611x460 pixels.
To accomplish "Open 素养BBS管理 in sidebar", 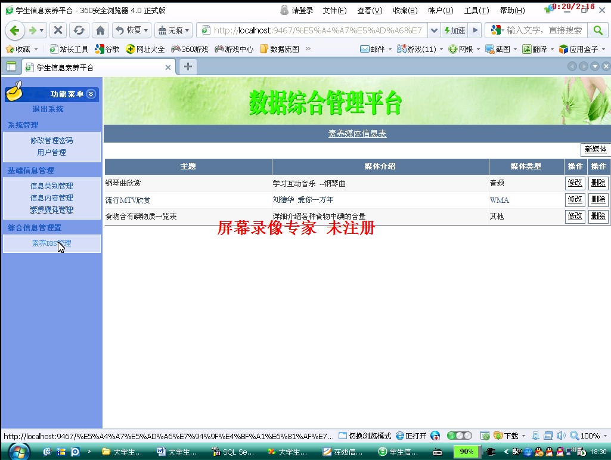I will click(x=51, y=243).
